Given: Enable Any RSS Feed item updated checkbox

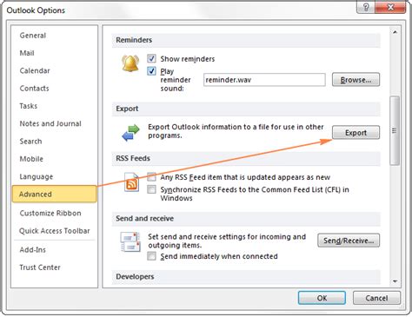Looking at the screenshot, I should tap(151, 177).
